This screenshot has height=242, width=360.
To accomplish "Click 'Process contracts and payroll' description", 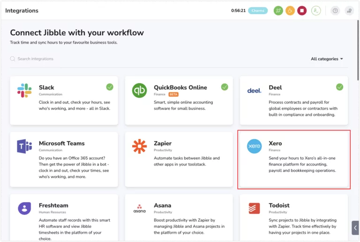I will 303,108.
